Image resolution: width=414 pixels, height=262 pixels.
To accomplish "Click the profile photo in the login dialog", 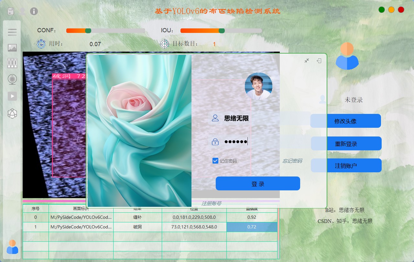I will [x=258, y=86].
